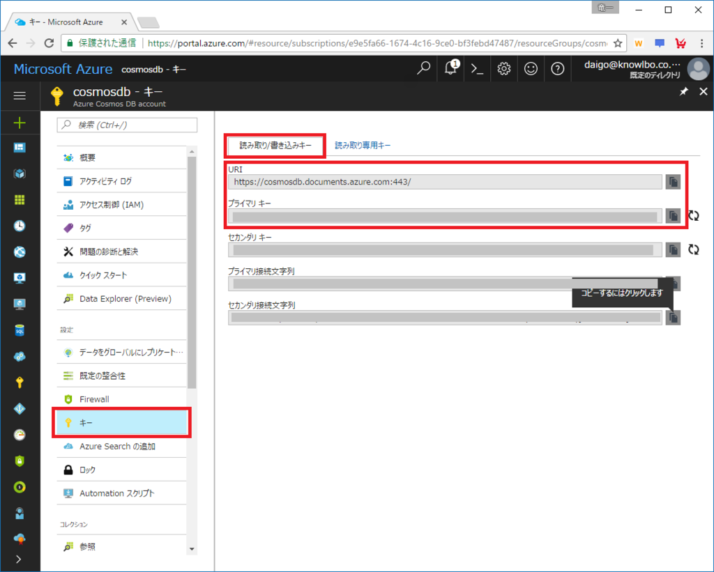Viewport: 714px width, 572px height.
Task: Open Azure Search の追加
Action: pos(121,447)
